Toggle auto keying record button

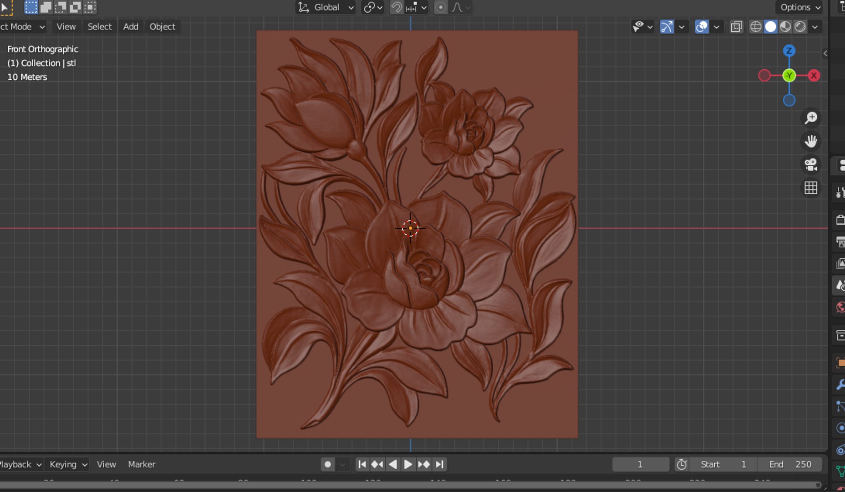point(327,464)
